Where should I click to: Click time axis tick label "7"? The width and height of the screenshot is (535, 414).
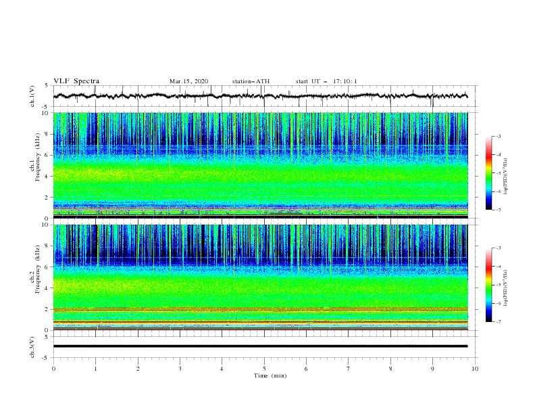tap(349, 369)
